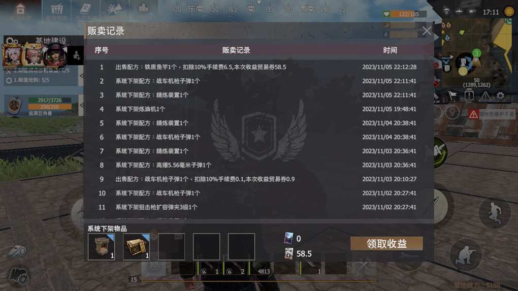The height and width of the screenshot is (291, 518).
Task: Open the map settings gear icon
Action: click(500, 96)
